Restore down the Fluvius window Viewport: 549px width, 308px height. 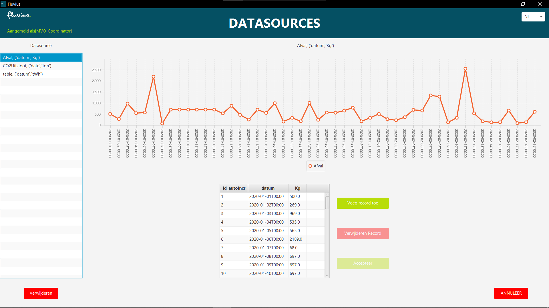[x=523, y=4]
